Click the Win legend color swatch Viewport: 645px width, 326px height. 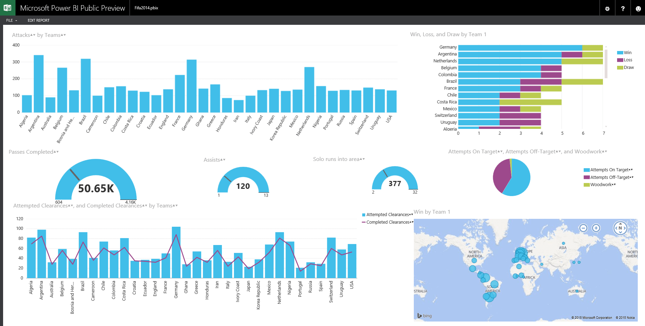(620, 53)
